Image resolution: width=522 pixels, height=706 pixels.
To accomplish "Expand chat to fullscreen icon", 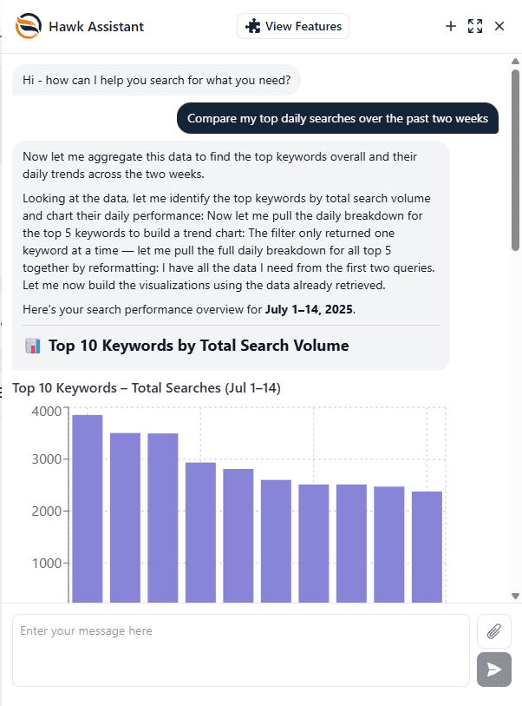I will [x=475, y=26].
